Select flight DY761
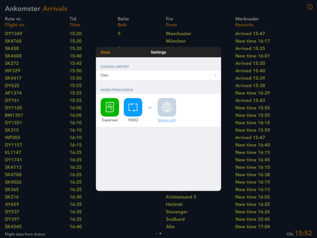Screen dimensions: 317x238 point(12,101)
